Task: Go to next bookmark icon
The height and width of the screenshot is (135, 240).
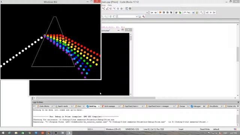Action: [168, 12]
